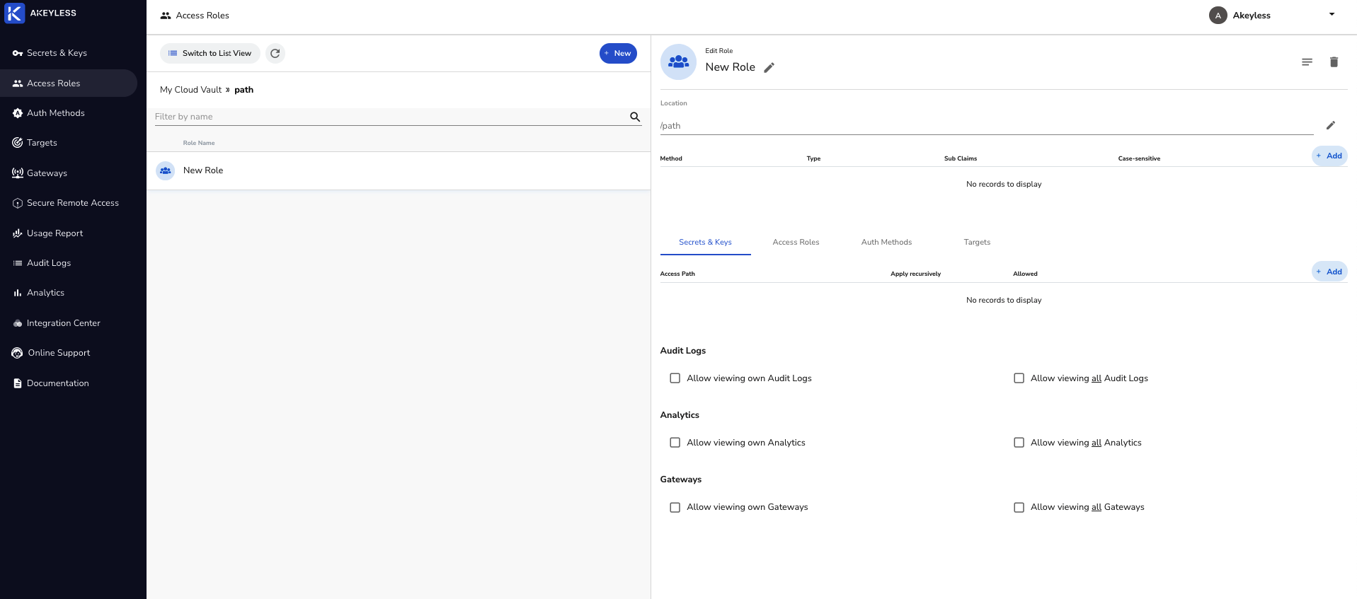The image size is (1357, 599).
Task: Enable viewing own Audit Logs
Action: pos(675,378)
